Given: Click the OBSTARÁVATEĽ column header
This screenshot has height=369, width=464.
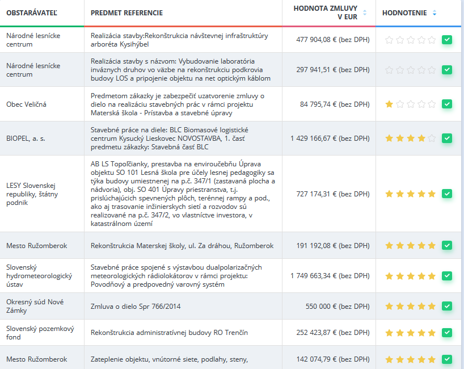Looking at the screenshot, I should point(32,12).
